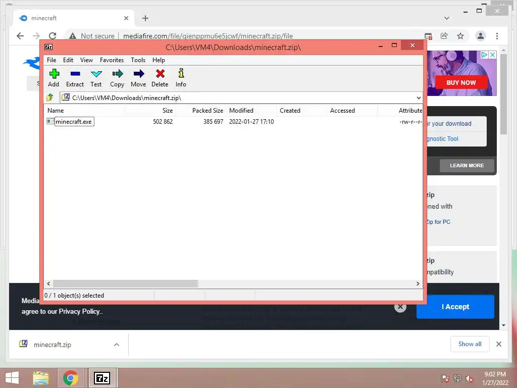This screenshot has width=517, height=388.
Task: Open the minecraft.zip download options chevron
Action: [x=117, y=345]
